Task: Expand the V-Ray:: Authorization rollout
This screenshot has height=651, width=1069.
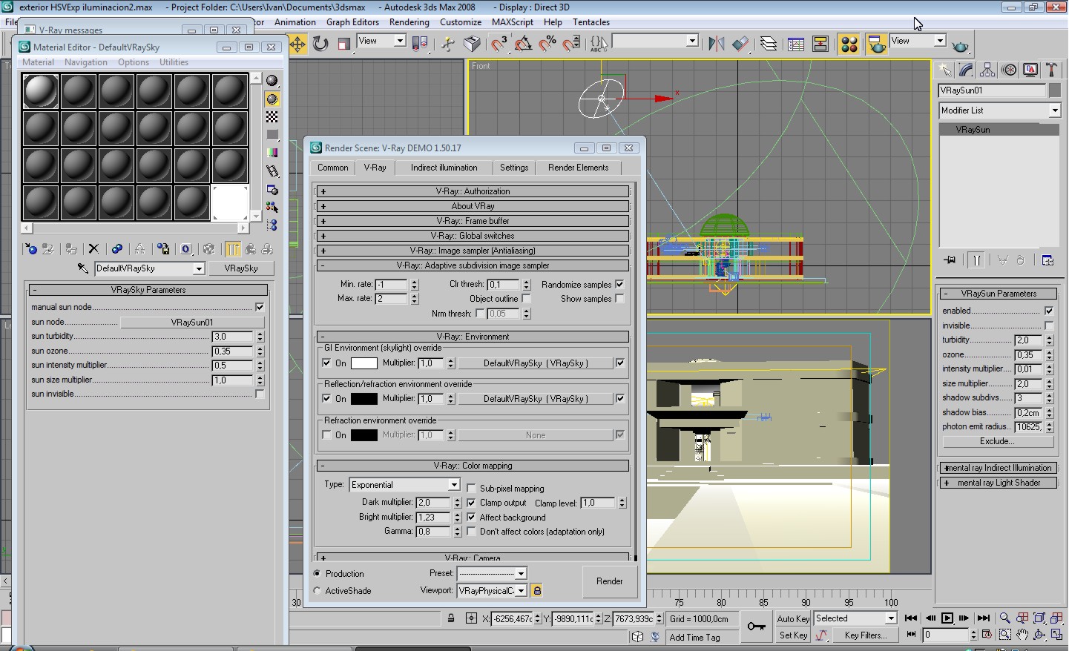Action: [473, 191]
